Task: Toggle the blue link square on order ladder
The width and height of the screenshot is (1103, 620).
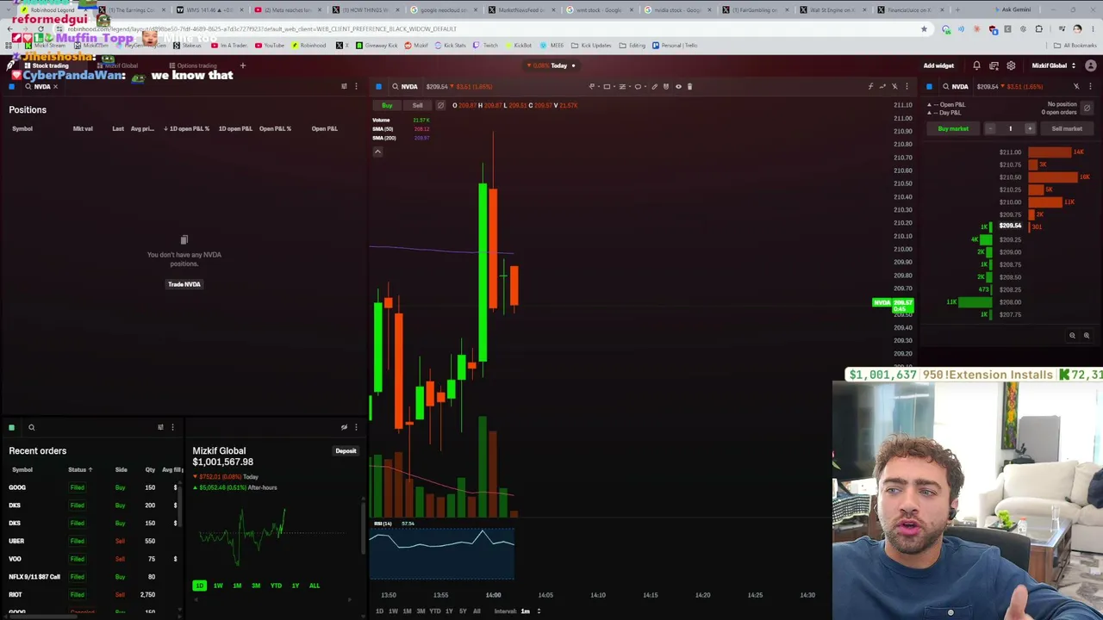Action: (929, 86)
